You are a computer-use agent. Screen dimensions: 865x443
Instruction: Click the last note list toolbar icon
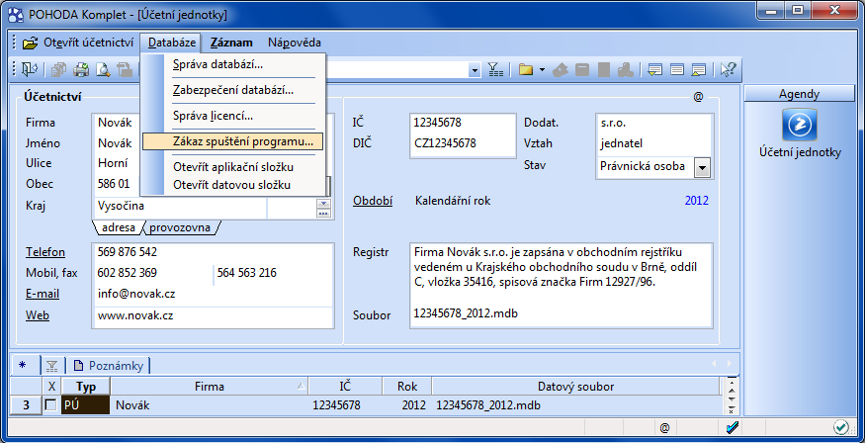pyautogui.click(x=699, y=69)
